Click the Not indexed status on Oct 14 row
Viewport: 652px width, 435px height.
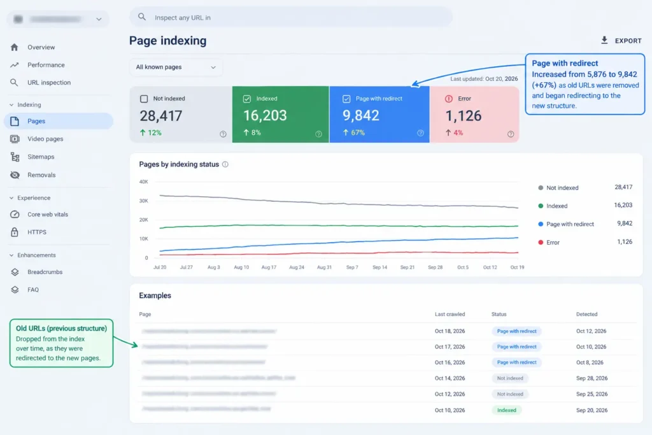tap(510, 378)
